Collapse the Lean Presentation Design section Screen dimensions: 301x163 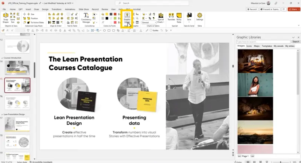[2, 114]
